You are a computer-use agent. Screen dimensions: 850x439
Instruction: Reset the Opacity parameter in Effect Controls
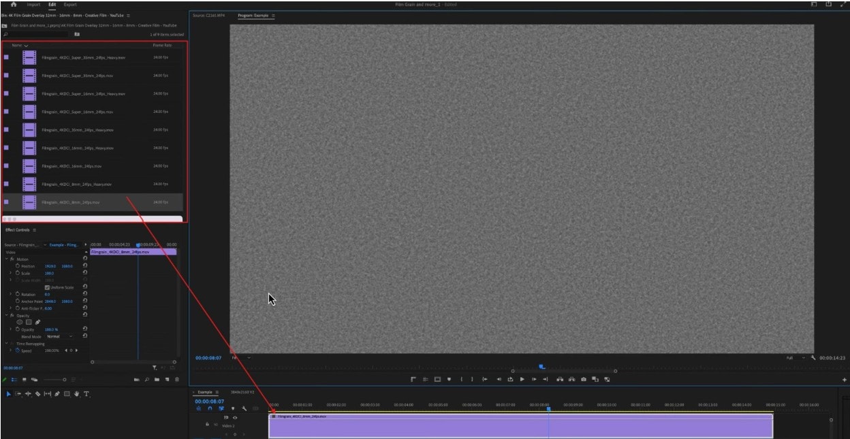(x=85, y=329)
